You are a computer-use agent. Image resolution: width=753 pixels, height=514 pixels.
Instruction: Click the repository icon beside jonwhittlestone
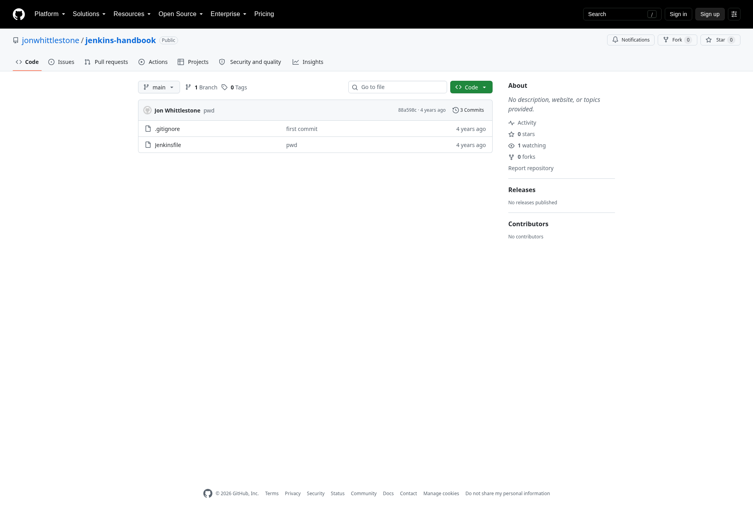[16, 40]
